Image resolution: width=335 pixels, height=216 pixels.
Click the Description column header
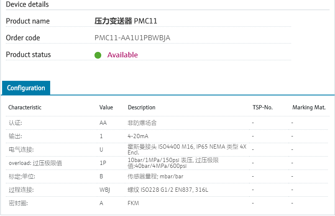point(141,108)
